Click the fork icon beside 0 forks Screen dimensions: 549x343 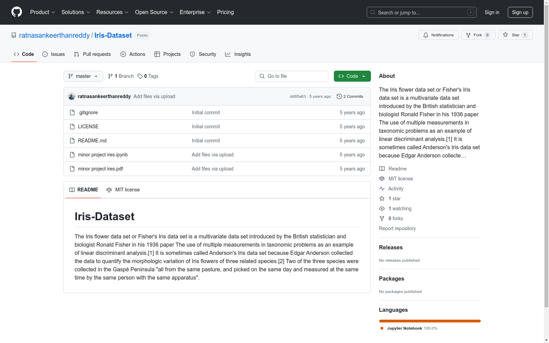[382, 218]
